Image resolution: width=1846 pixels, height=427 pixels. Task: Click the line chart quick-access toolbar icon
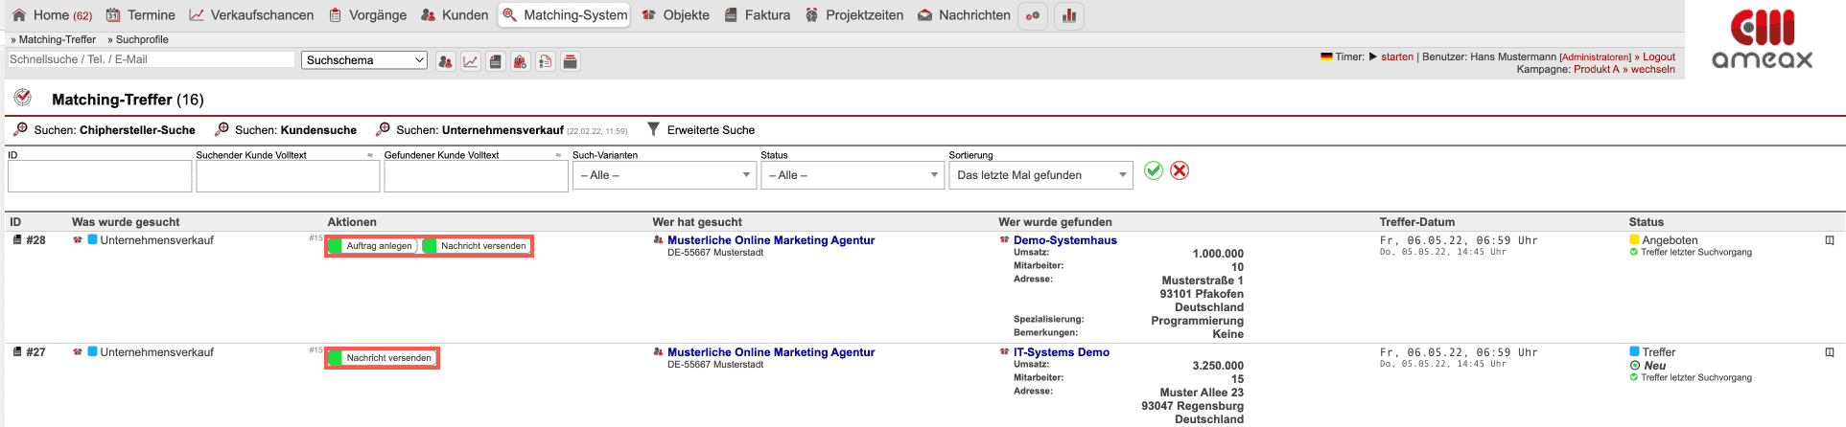tap(470, 61)
